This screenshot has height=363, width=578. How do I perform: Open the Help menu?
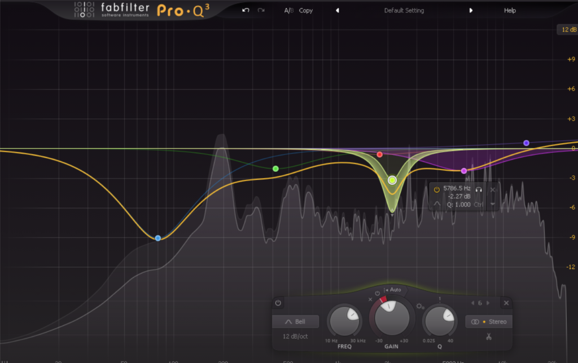coord(510,11)
